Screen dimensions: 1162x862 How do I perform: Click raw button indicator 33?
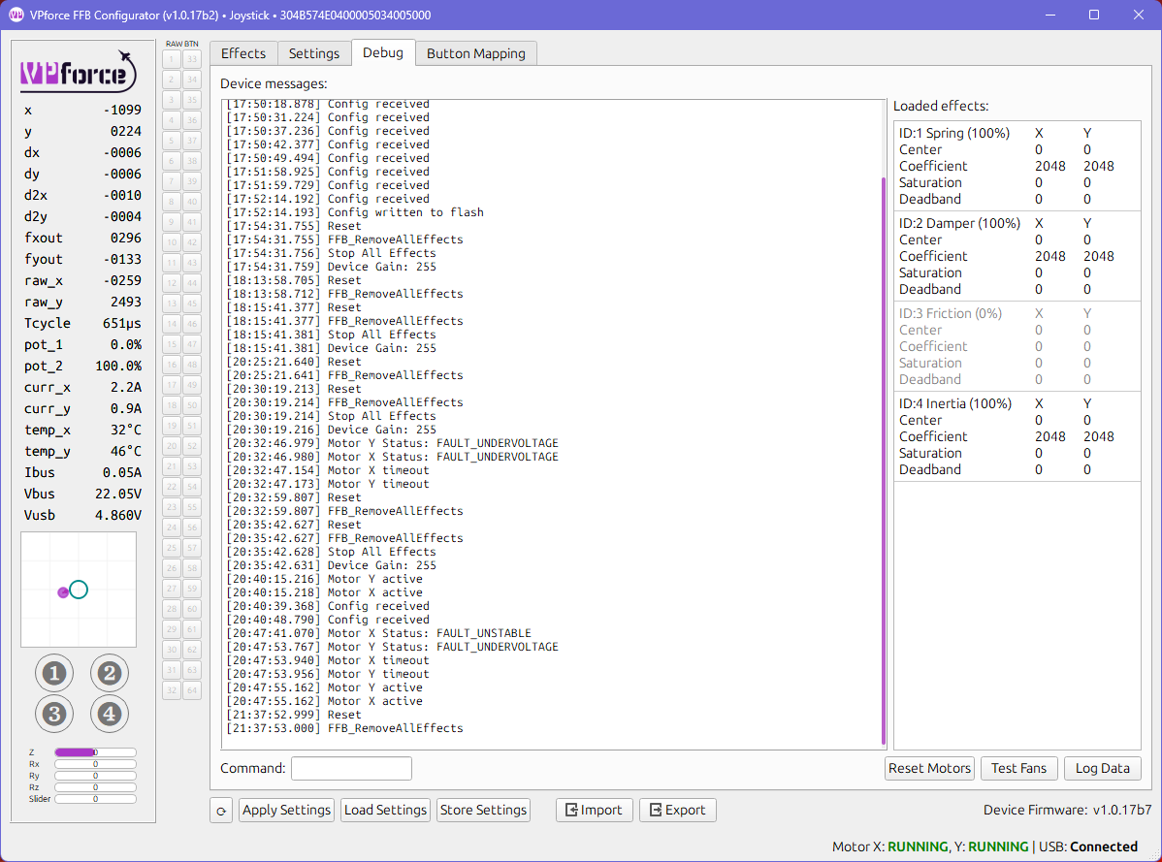[x=192, y=59]
